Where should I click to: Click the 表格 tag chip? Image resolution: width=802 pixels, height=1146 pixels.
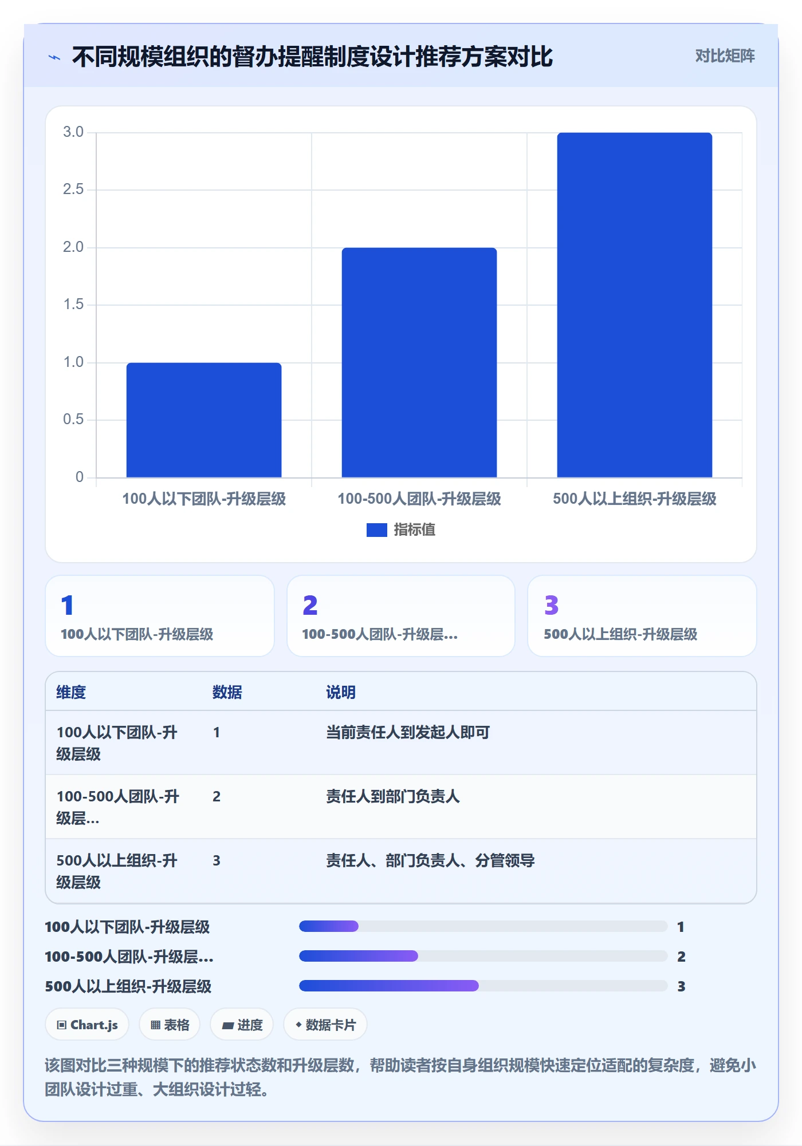170,1025
